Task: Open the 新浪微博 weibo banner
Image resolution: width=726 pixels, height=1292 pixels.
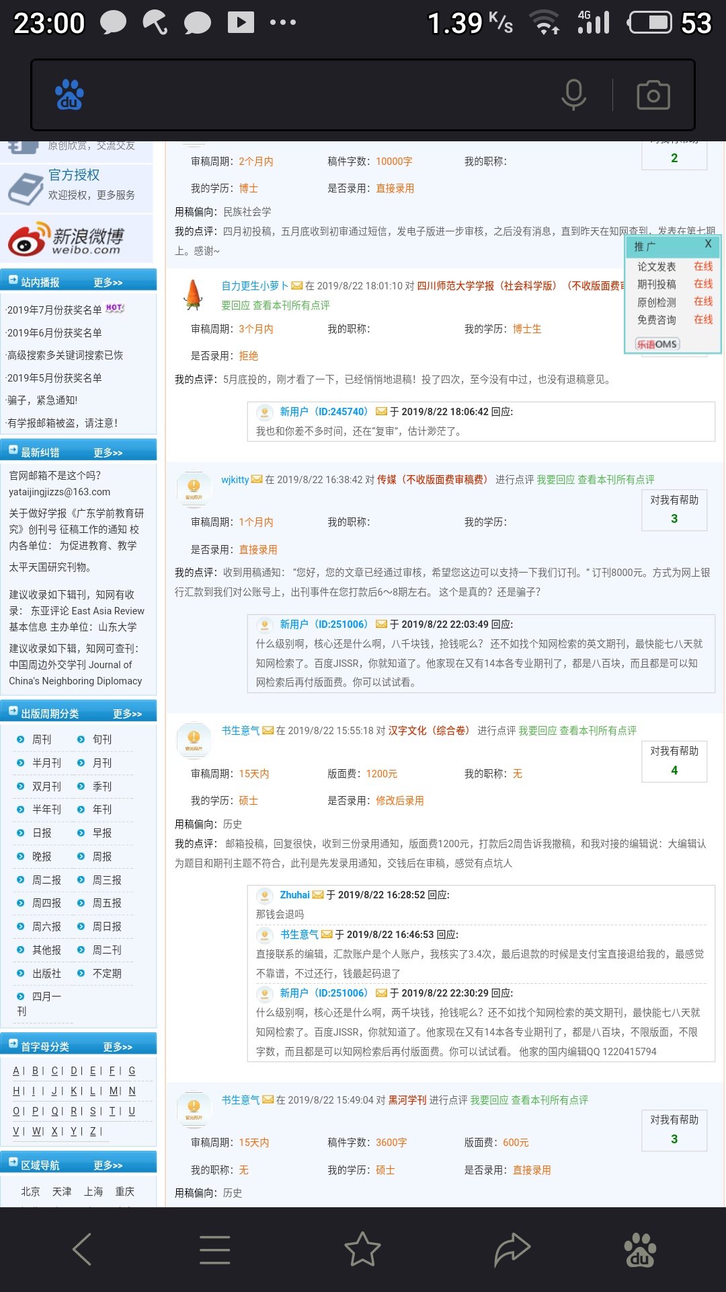Action: click(x=77, y=239)
